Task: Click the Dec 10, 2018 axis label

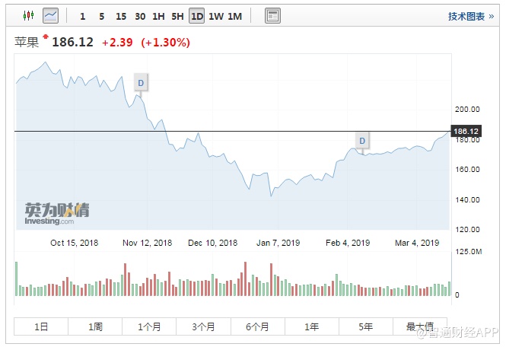Action: click(x=212, y=243)
